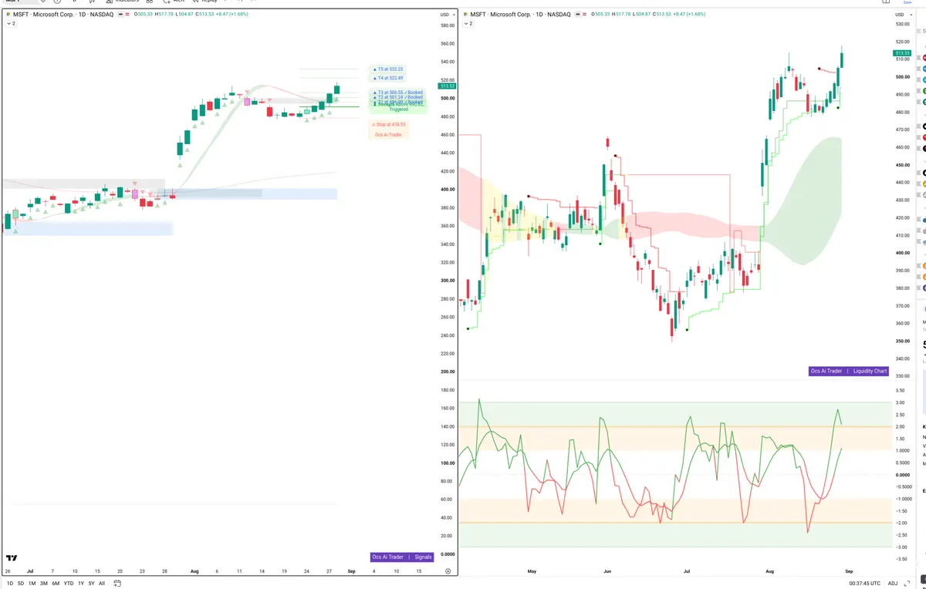This screenshot has height=589, width=926.
Task: Click the 580.00 price axis label on left chart
Action: (x=448, y=25)
